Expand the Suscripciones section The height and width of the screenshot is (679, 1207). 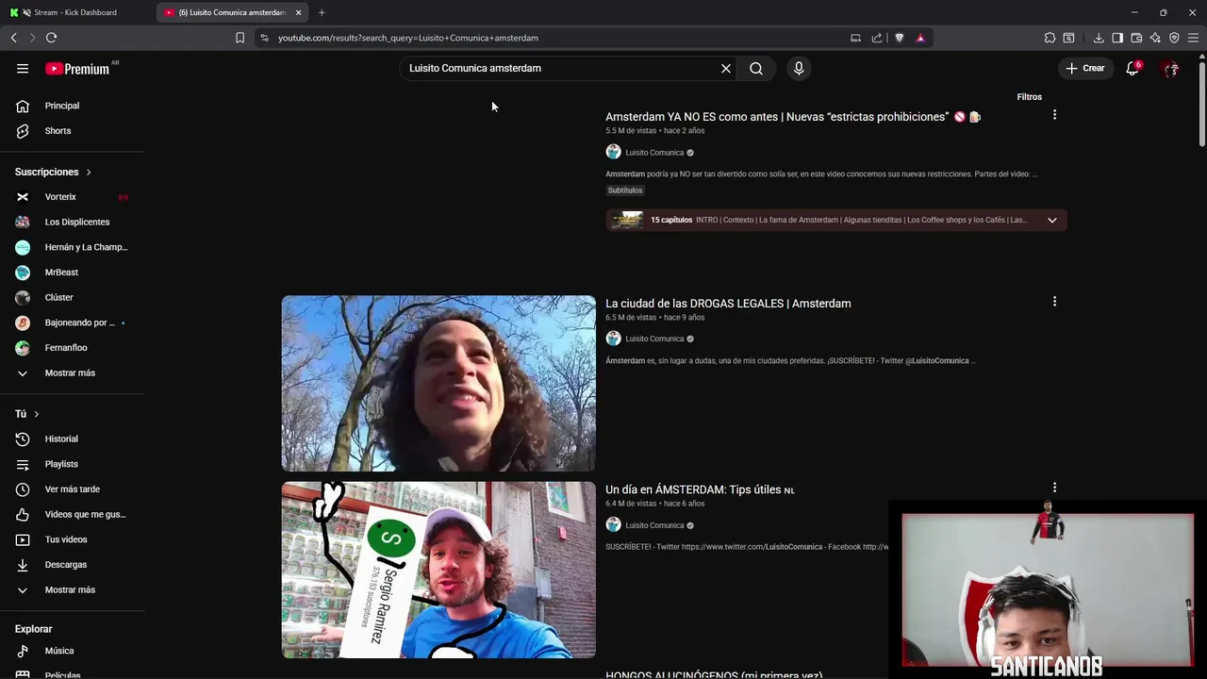[52, 172]
